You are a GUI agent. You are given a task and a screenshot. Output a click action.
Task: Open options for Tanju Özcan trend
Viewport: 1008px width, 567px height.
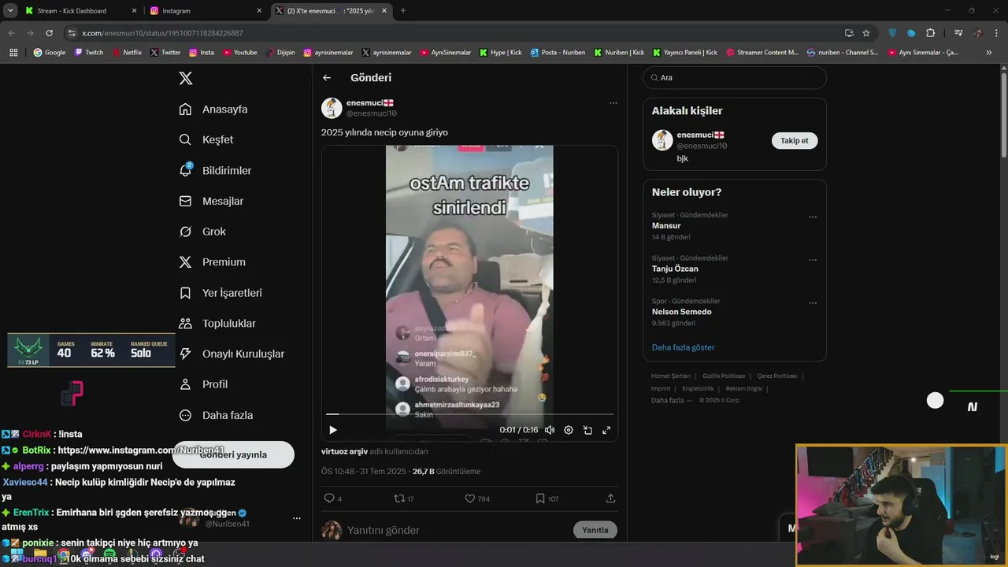[x=813, y=260]
